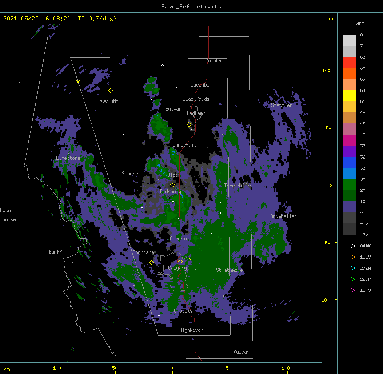The image size is (383, 374).
Task: Click the Okotoks city label
Action: click(183, 311)
